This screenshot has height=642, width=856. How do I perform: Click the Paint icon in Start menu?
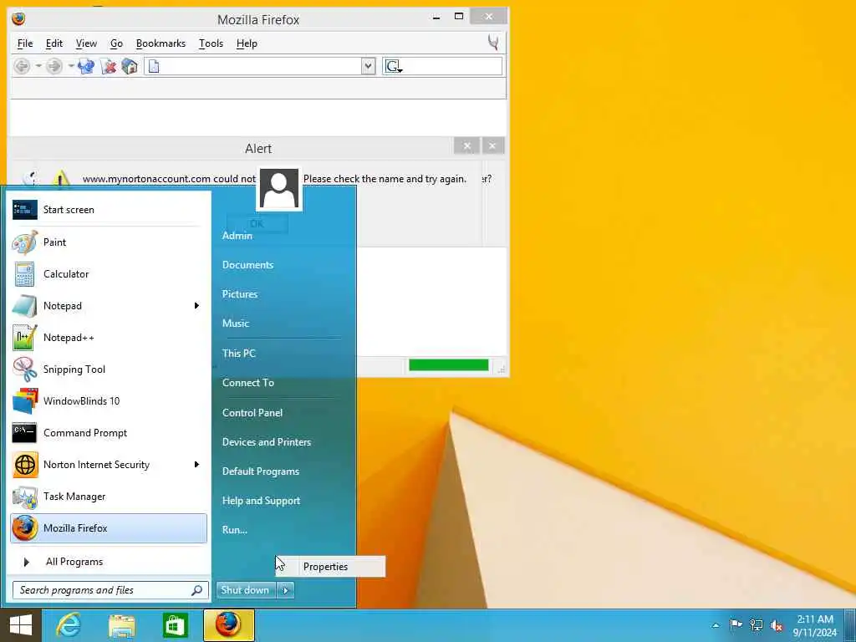(24, 242)
